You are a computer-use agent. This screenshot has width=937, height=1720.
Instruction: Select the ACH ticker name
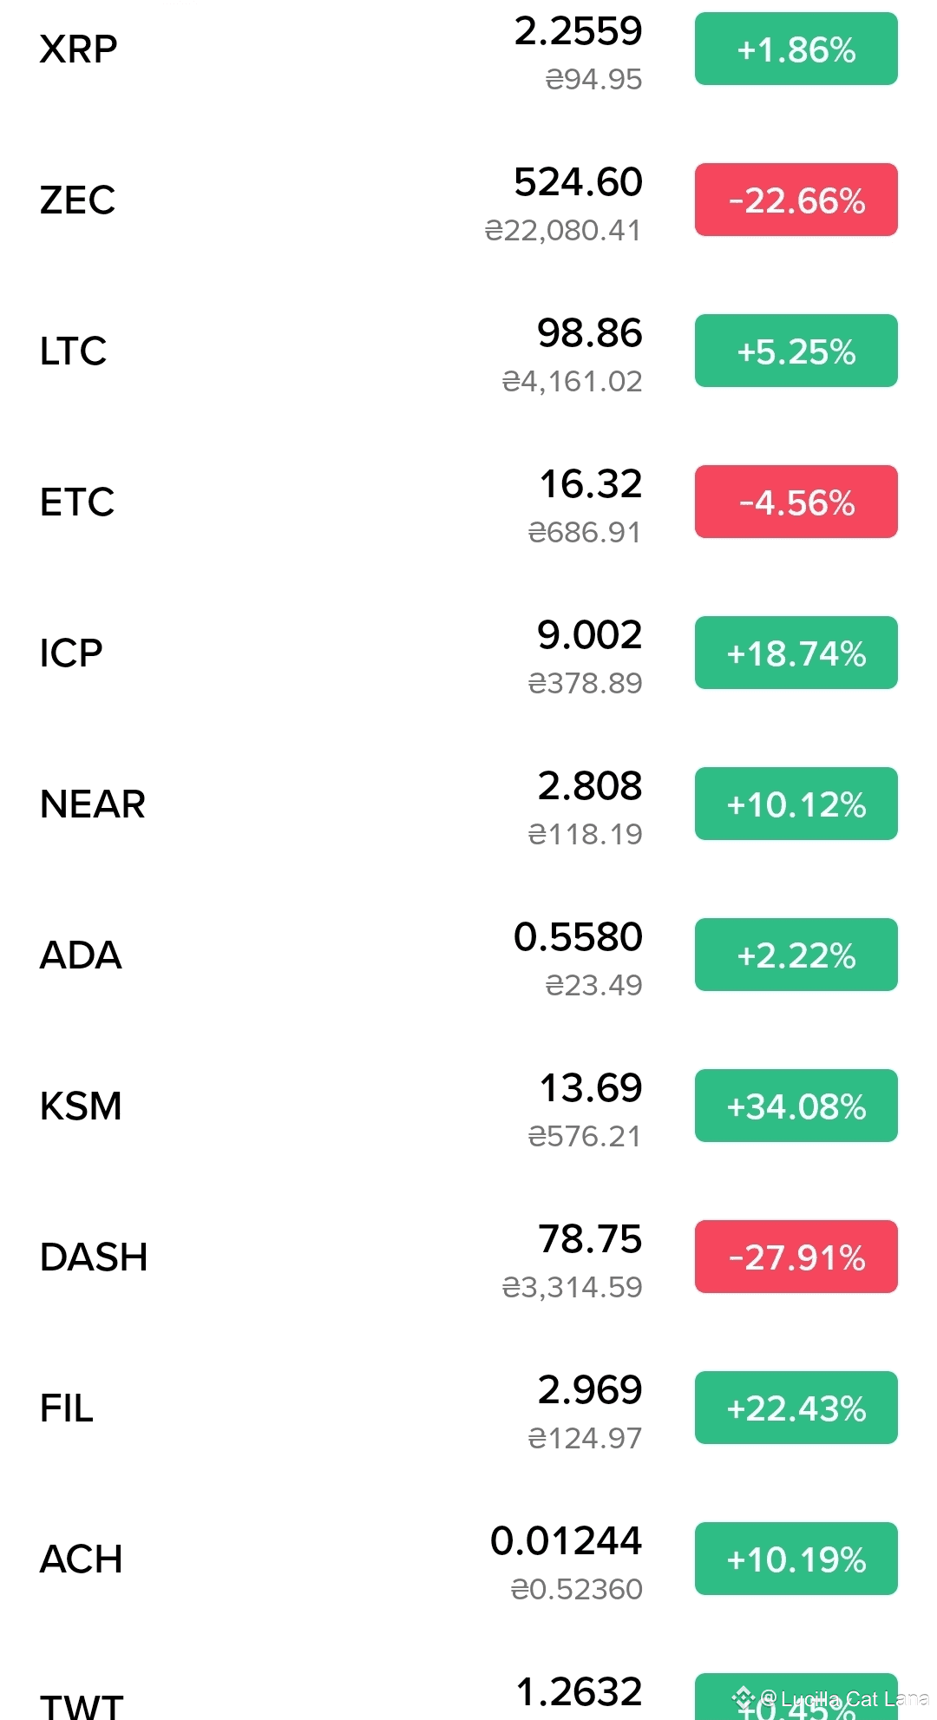[x=81, y=1559]
